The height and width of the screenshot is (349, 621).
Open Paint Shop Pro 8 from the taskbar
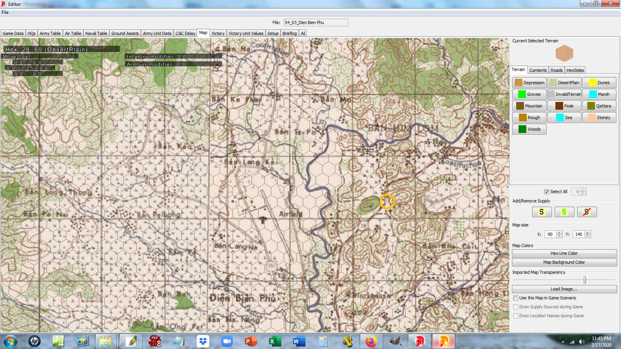click(155, 341)
